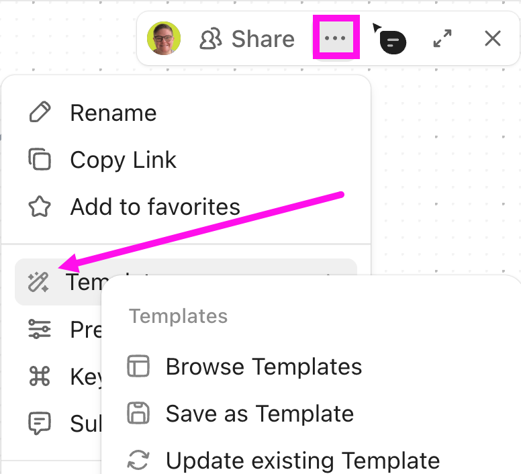This screenshot has width=521, height=474.
Task: Select Add to favorites
Action: tap(155, 207)
